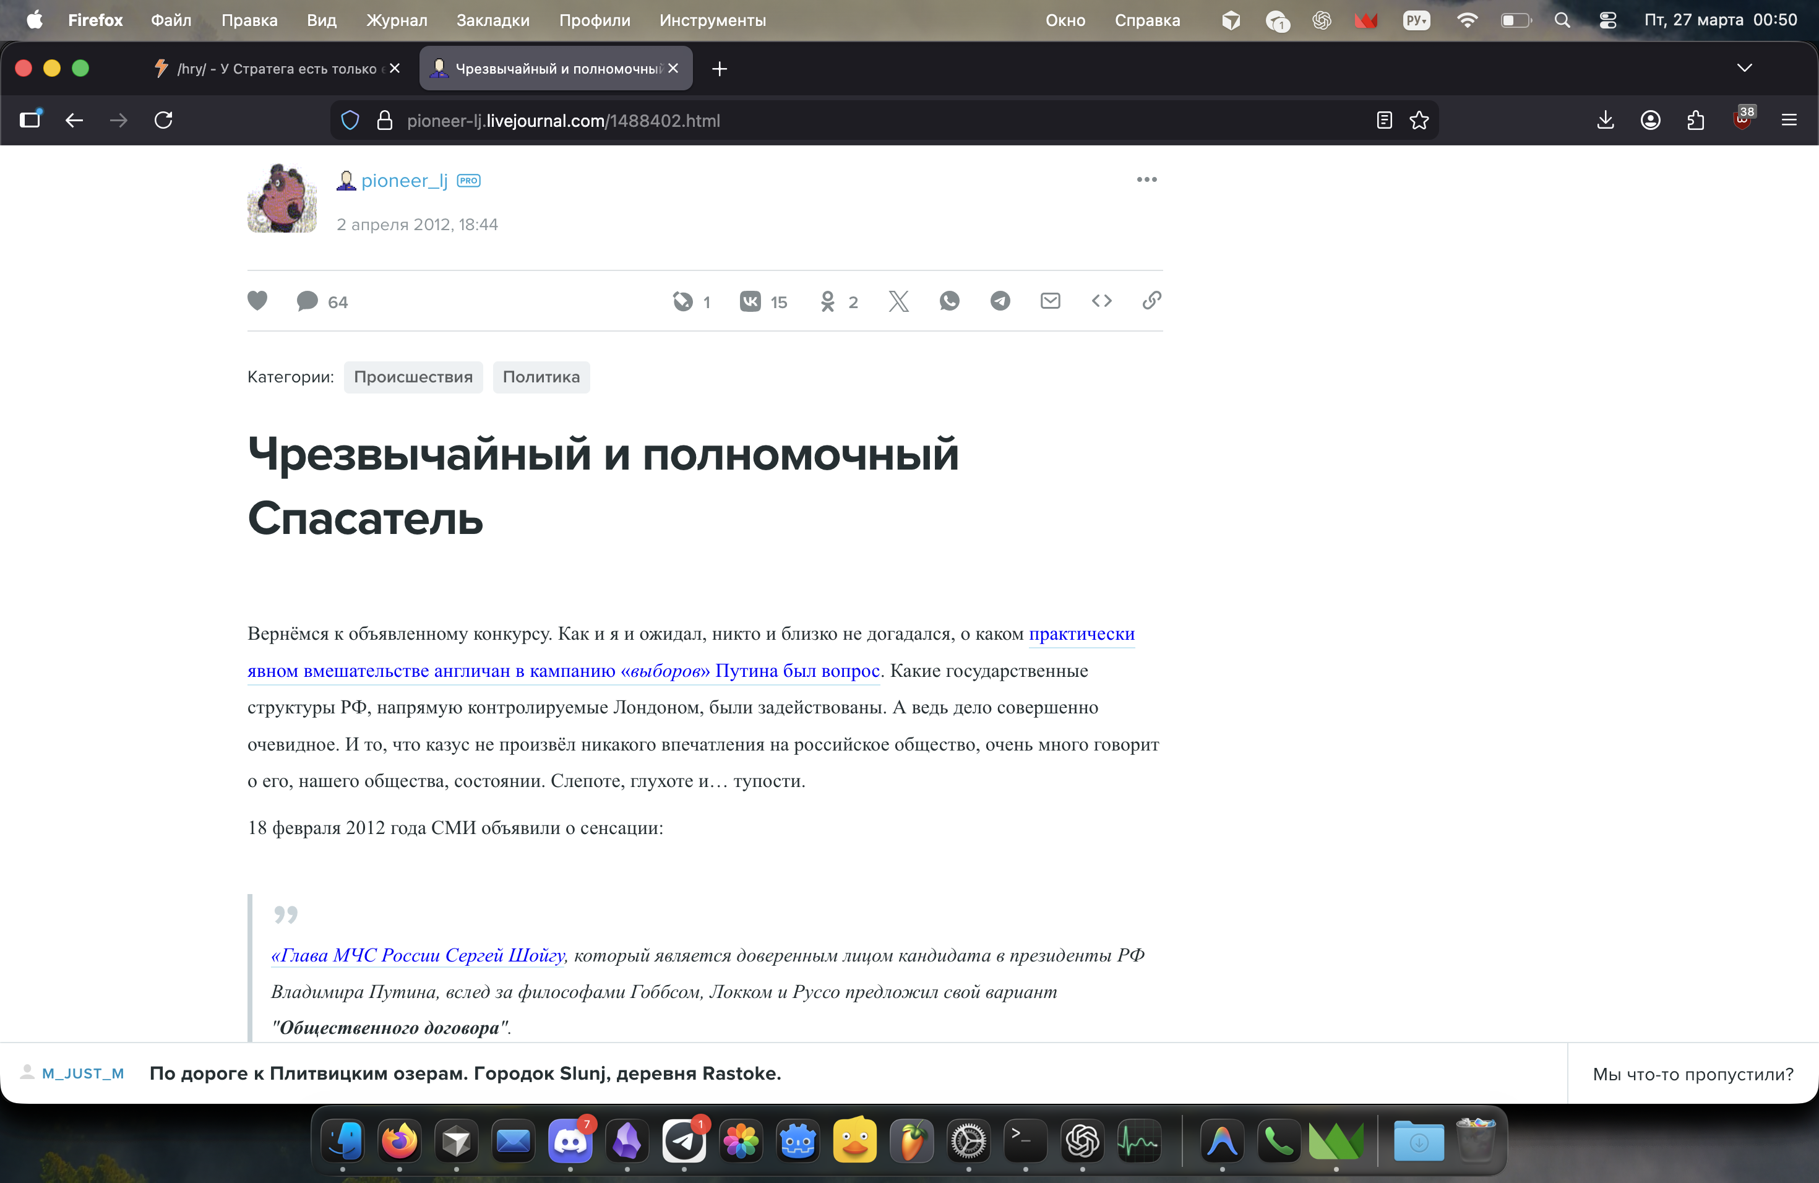Show battery status in the menu bar
This screenshot has width=1819, height=1183.
(x=1516, y=20)
